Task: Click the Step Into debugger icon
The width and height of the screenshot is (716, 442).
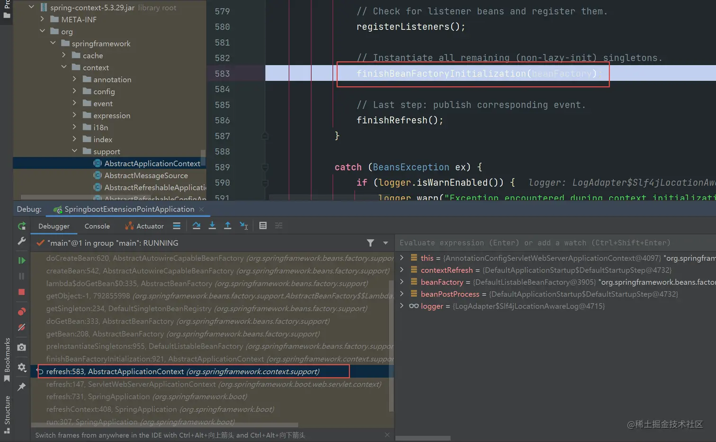Action: (x=212, y=226)
